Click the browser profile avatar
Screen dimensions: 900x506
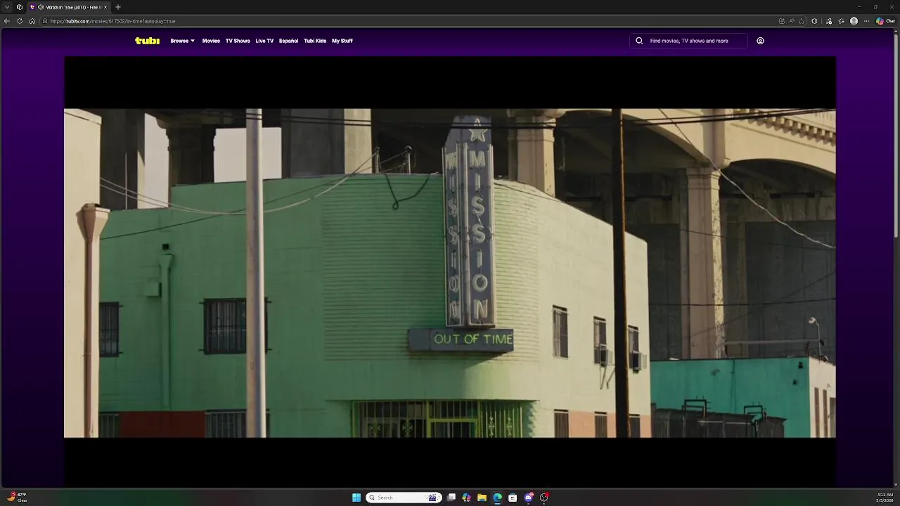pos(854,21)
